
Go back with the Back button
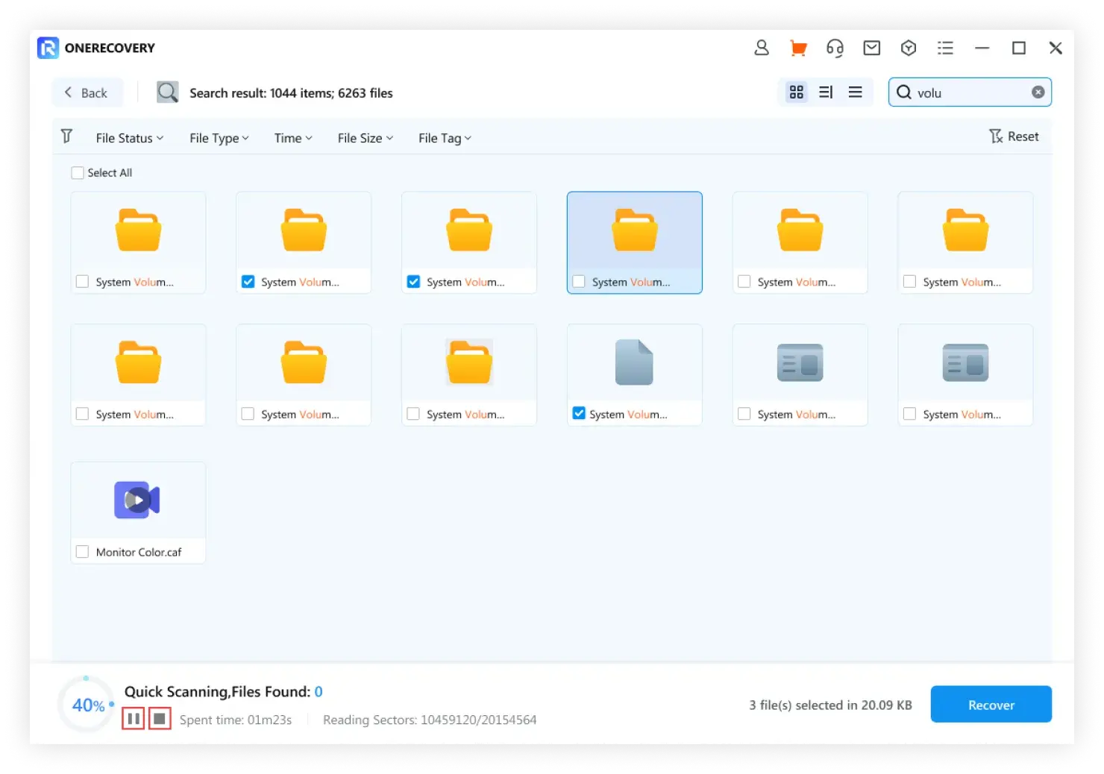87,92
